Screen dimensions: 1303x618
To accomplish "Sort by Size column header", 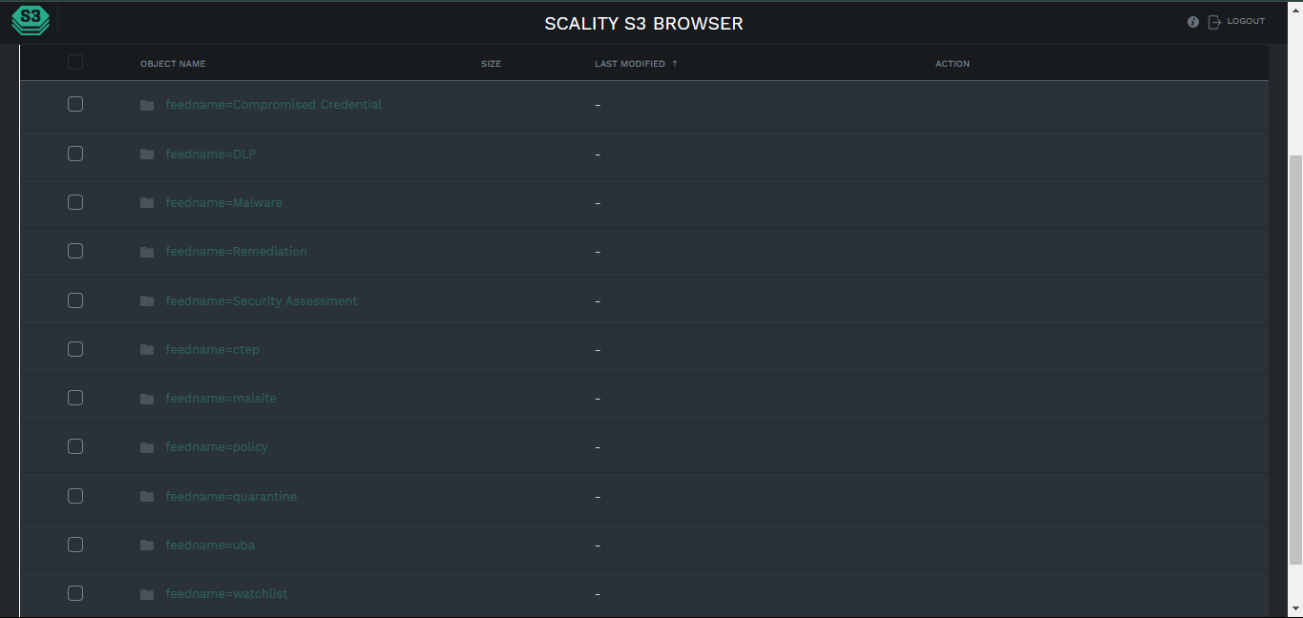I will tap(491, 64).
